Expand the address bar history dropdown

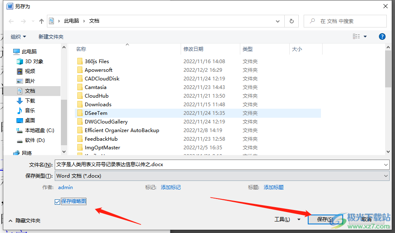278,21
